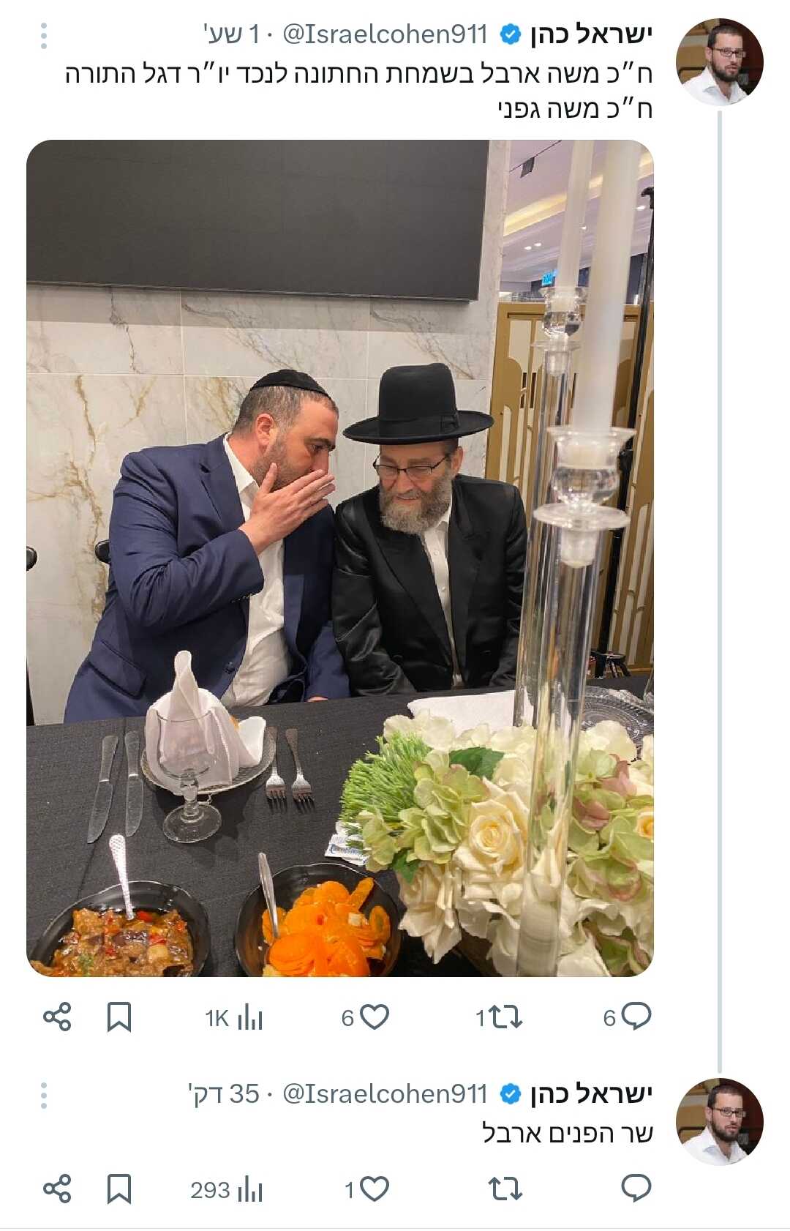Reply to the second tweet

coord(636,1189)
